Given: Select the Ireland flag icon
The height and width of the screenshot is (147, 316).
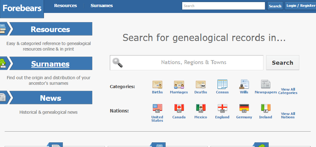Looking at the screenshot, I should pos(266,108).
